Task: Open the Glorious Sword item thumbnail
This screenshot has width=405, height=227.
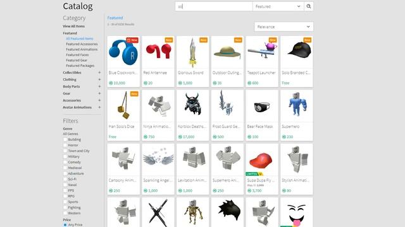Action: pyautogui.click(x=192, y=52)
